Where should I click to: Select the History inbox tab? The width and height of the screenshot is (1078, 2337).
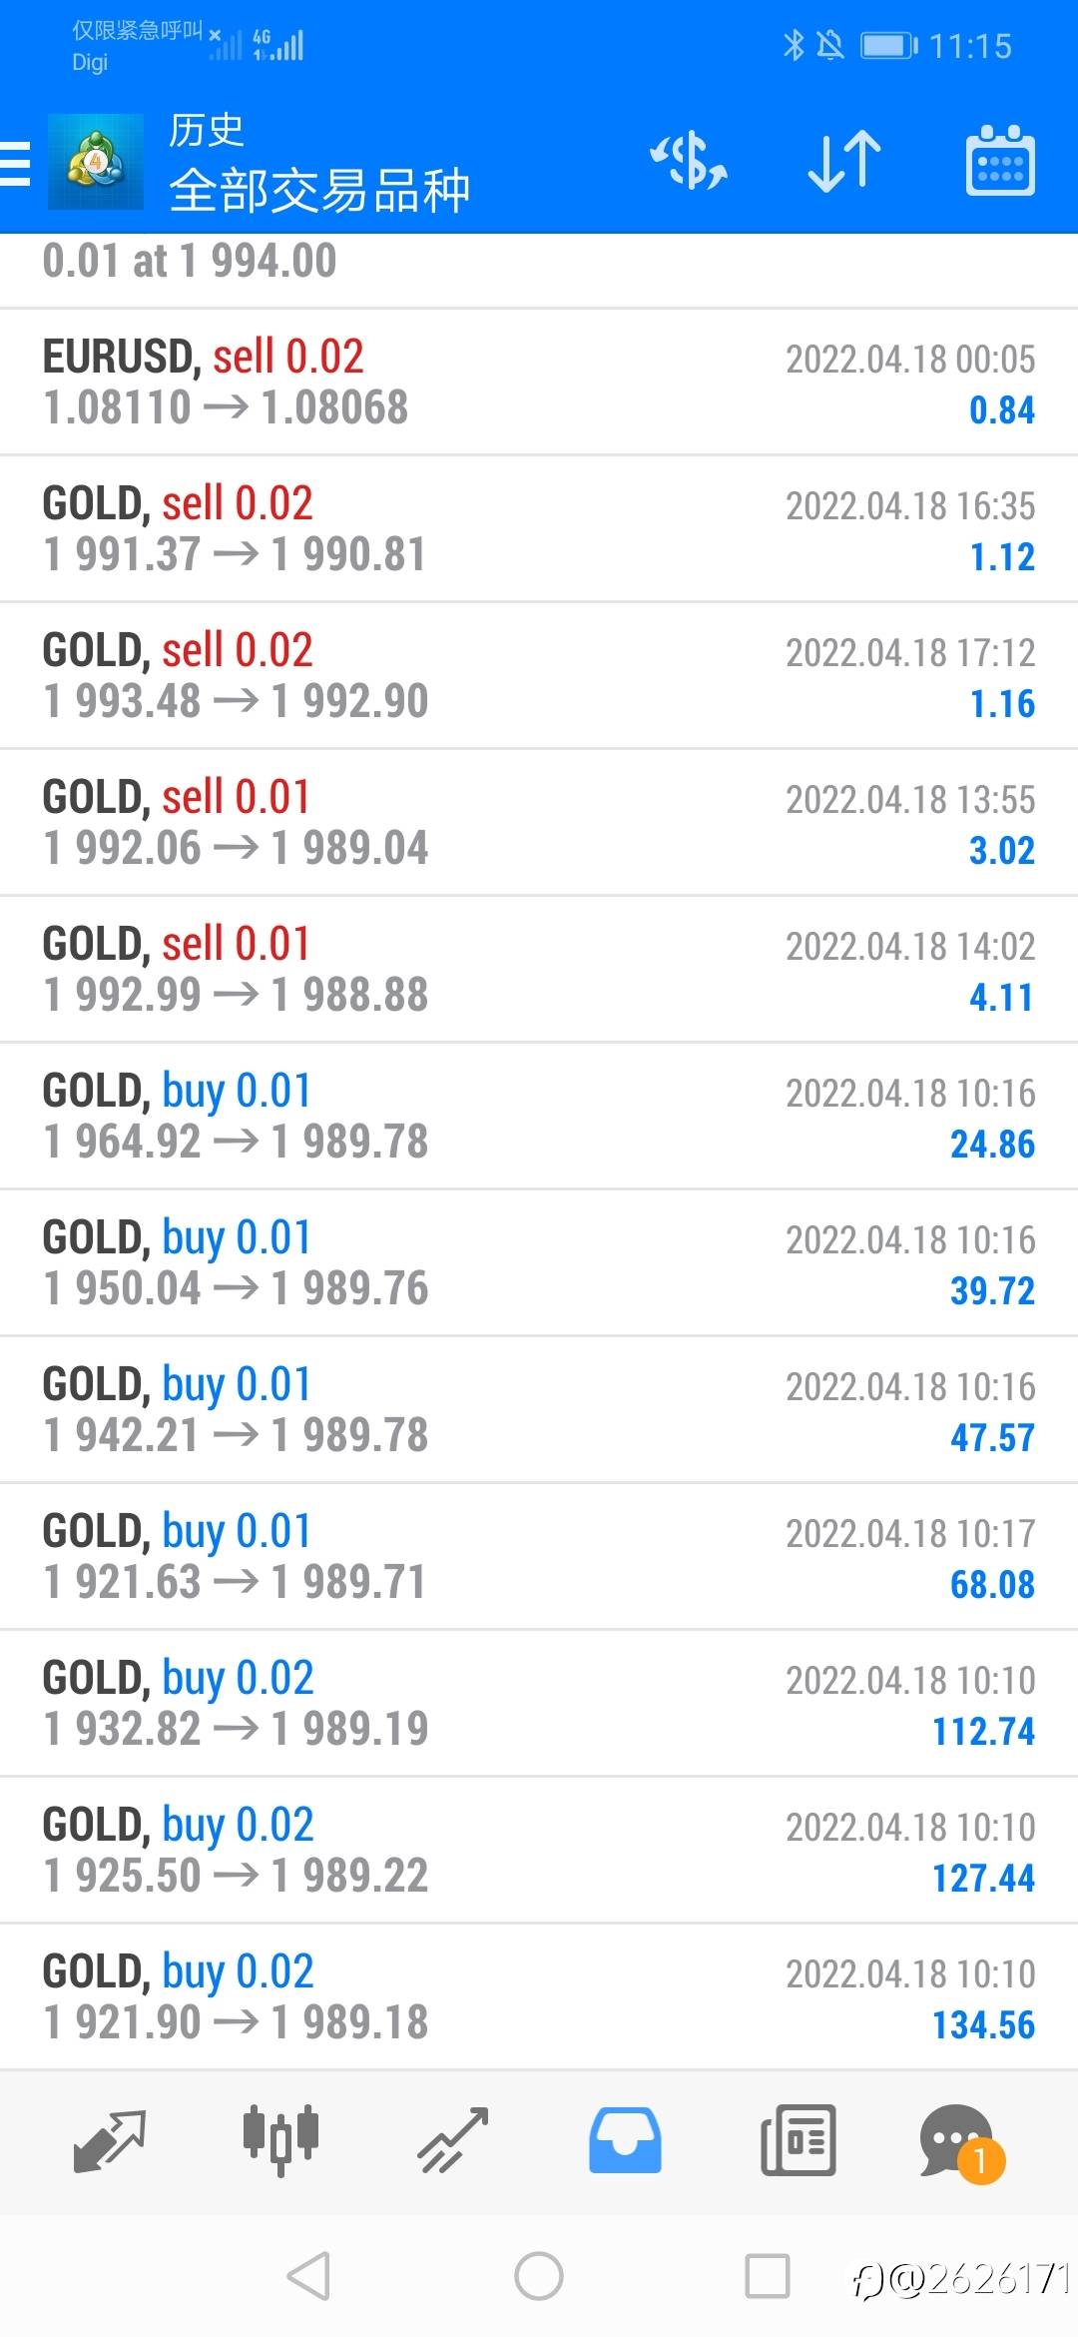tap(625, 2140)
